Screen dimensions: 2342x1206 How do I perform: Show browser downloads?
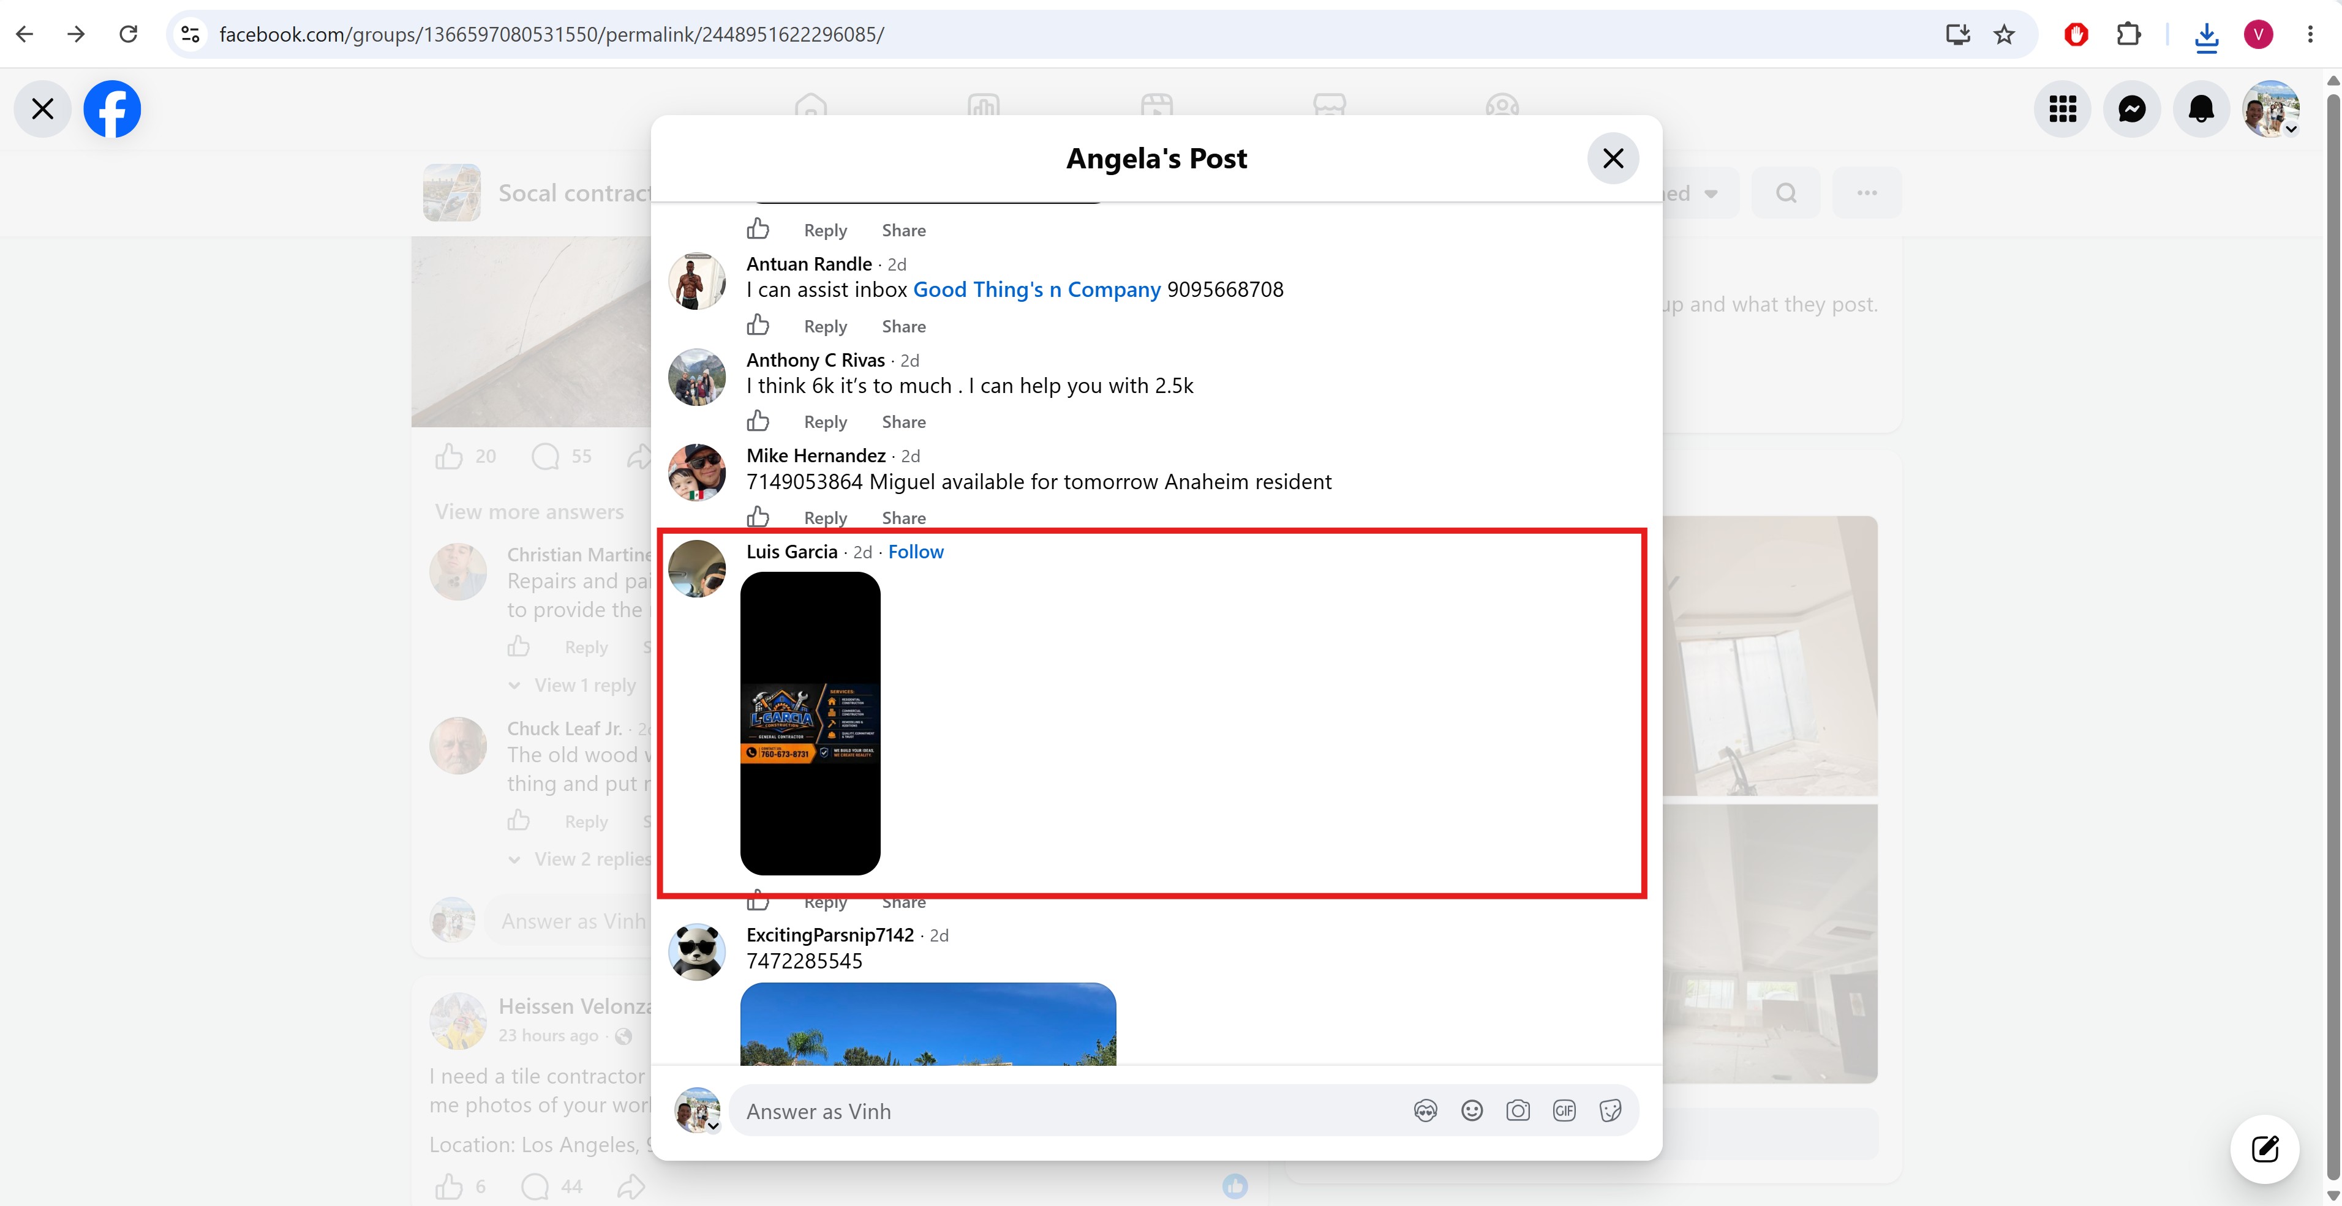click(2207, 36)
